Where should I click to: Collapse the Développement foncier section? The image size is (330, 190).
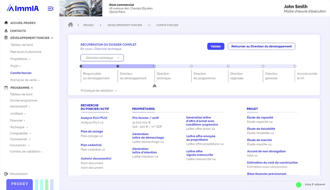pyautogui.click(x=52, y=38)
